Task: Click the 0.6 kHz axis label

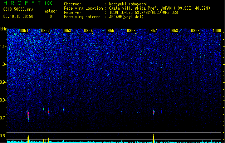Action: [3, 136]
